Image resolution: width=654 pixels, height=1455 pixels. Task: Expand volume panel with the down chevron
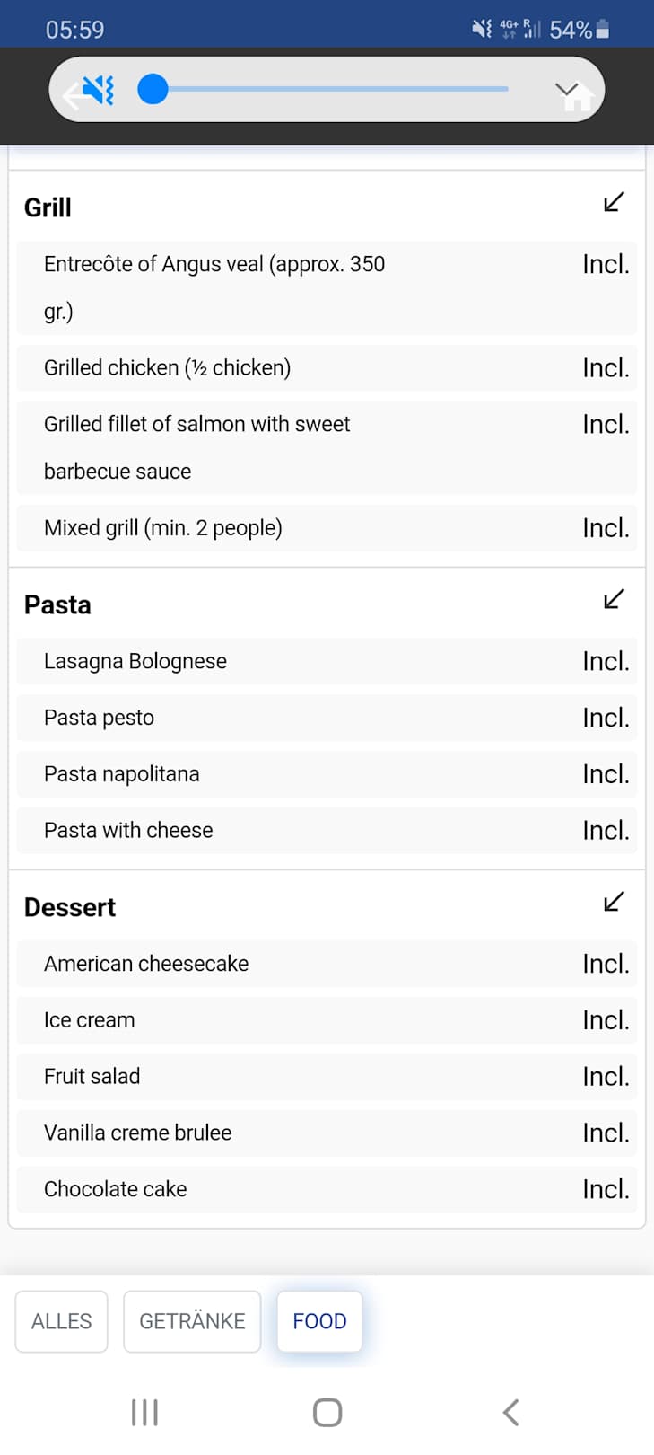click(566, 90)
